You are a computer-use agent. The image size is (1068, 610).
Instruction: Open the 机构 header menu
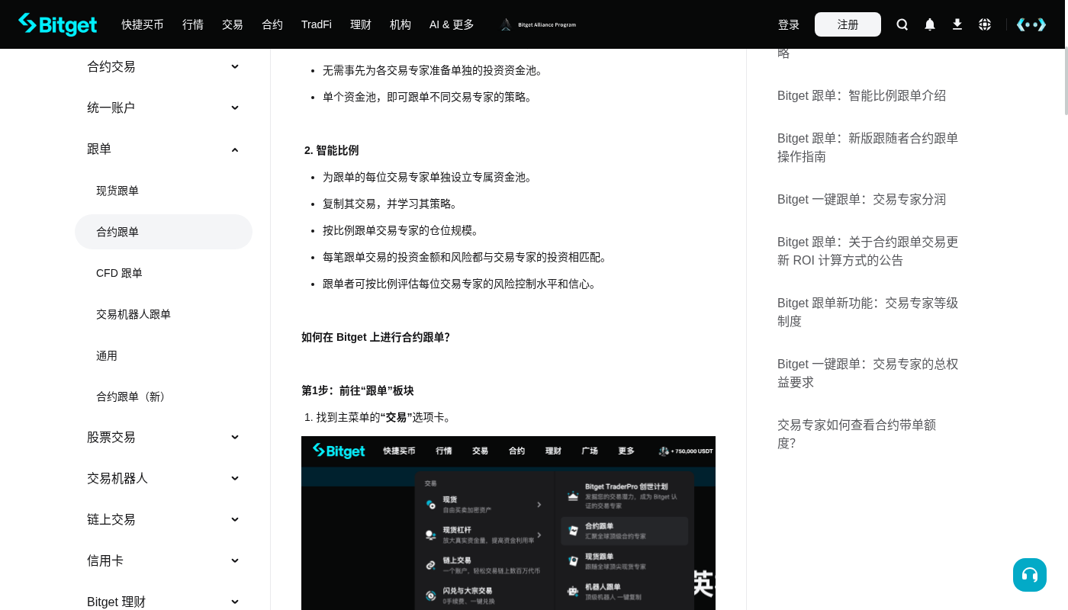click(400, 24)
